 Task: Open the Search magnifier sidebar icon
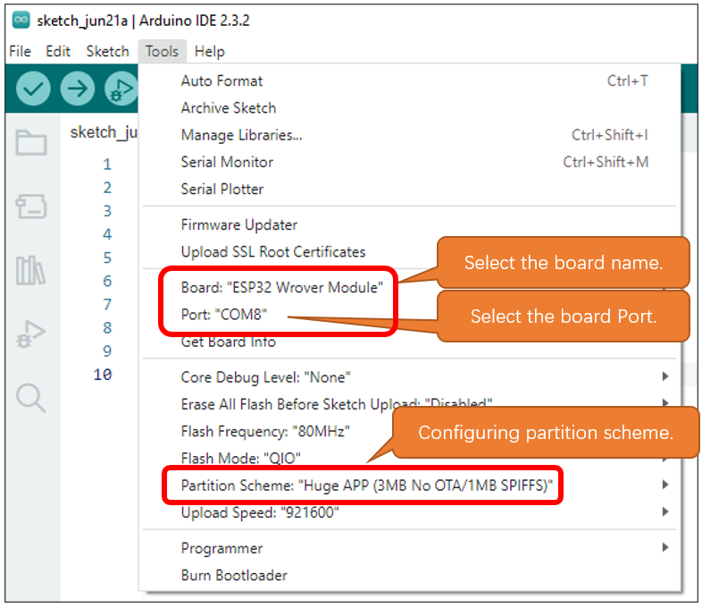point(30,398)
